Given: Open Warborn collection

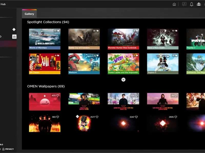Looking at the screenshot, I should pyautogui.click(x=84, y=64).
